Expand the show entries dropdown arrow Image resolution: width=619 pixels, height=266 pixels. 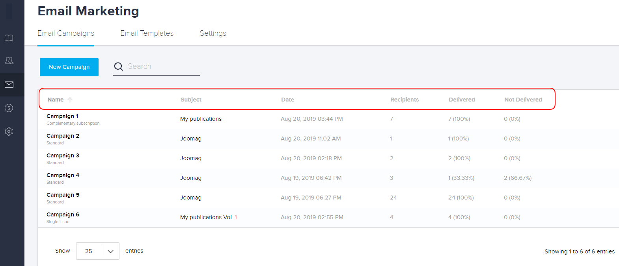pyautogui.click(x=110, y=251)
